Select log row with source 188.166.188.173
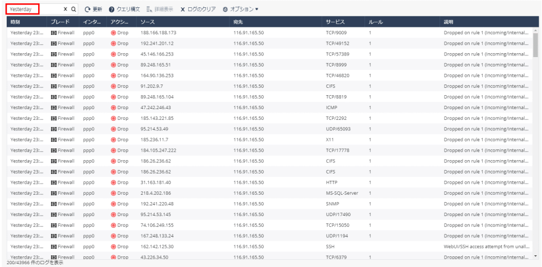Viewport: 542px width, 267px height. coord(158,32)
